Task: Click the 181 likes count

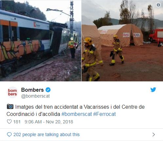Action: (x=17, y=122)
